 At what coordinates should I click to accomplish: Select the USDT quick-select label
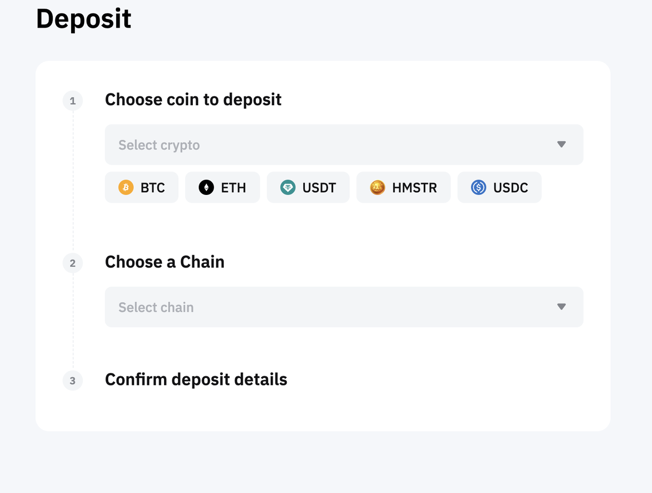click(x=319, y=188)
